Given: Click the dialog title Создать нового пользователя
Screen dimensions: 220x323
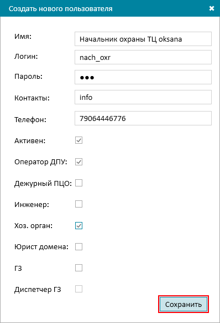Looking at the screenshot, I should click(61, 9).
